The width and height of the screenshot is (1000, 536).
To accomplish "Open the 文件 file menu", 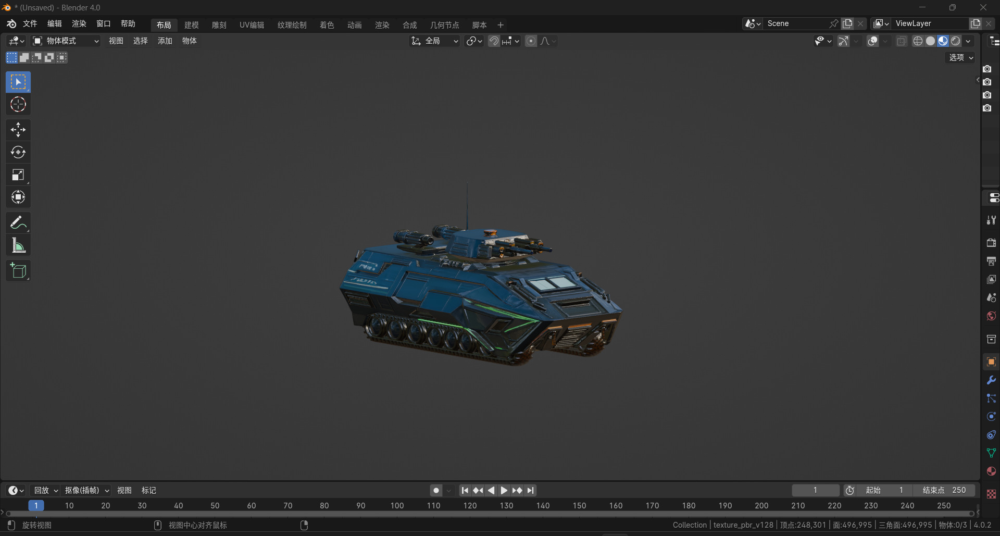I will tap(30, 24).
